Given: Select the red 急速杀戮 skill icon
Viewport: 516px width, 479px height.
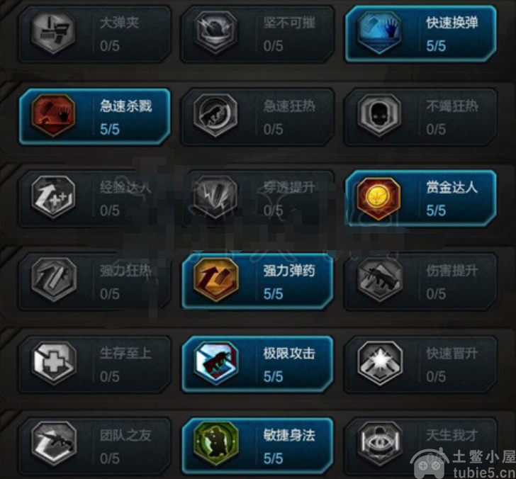Looking at the screenshot, I should [53, 115].
